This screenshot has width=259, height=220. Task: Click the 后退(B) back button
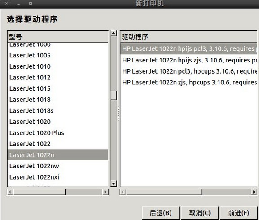coord(161,213)
